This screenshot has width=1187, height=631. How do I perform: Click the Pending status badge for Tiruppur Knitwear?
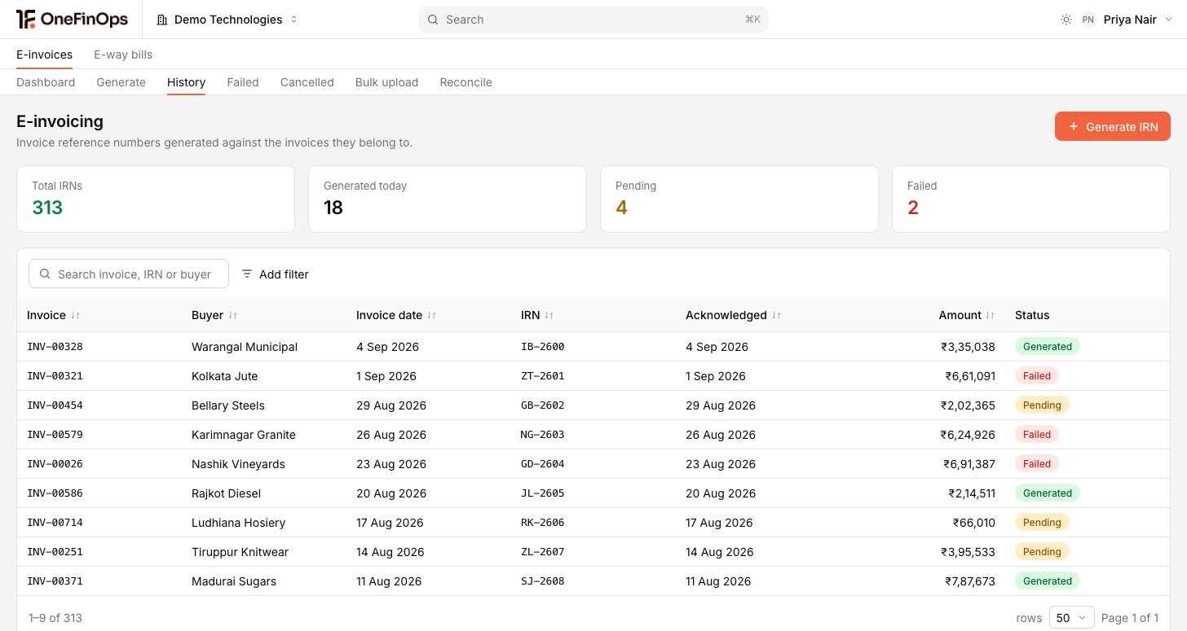point(1042,552)
